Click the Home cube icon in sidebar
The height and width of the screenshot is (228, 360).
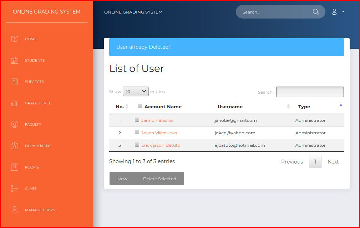click(x=15, y=39)
